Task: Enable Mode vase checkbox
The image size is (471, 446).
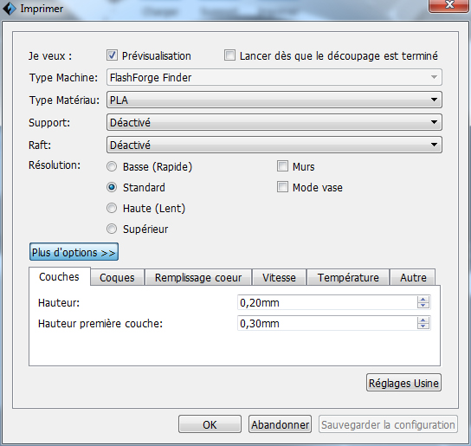Action: tap(282, 187)
